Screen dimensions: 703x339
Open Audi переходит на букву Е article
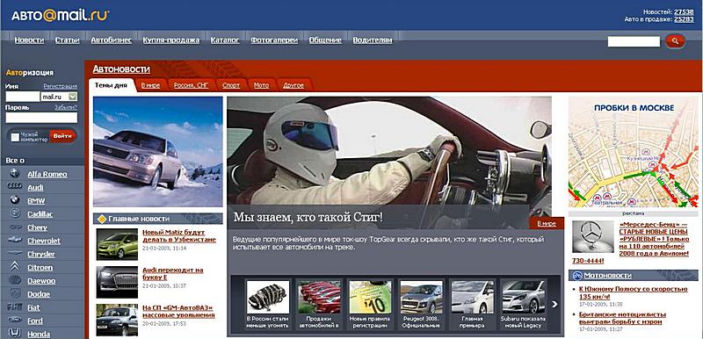coord(172,274)
